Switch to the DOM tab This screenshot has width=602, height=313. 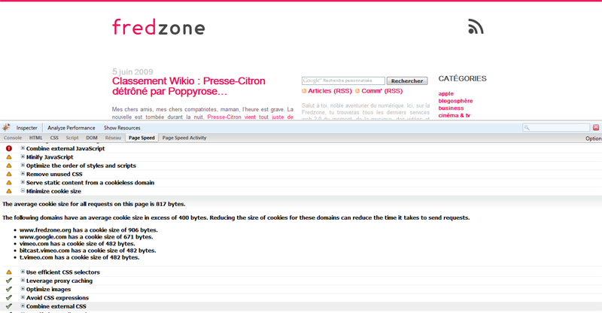[91, 138]
